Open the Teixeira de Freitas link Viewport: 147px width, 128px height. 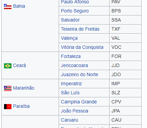[80, 29]
